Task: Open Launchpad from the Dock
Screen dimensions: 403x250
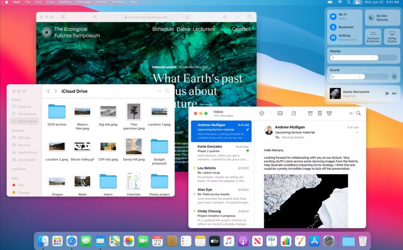Action: (x=57, y=241)
